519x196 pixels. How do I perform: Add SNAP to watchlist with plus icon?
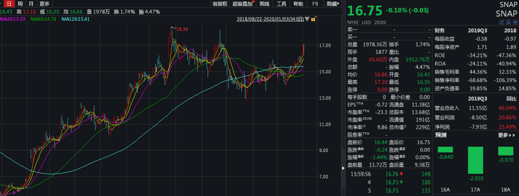(x=515, y=22)
